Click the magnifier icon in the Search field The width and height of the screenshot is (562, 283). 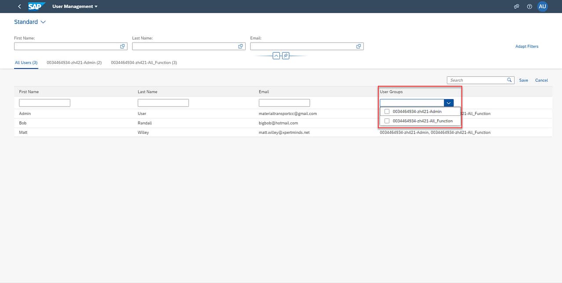509,80
